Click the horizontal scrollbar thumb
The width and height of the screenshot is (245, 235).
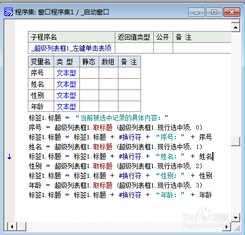(x=21, y=226)
